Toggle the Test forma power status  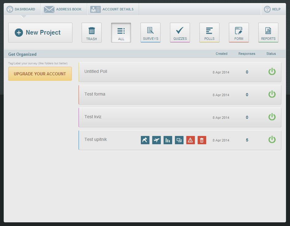coord(272,94)
